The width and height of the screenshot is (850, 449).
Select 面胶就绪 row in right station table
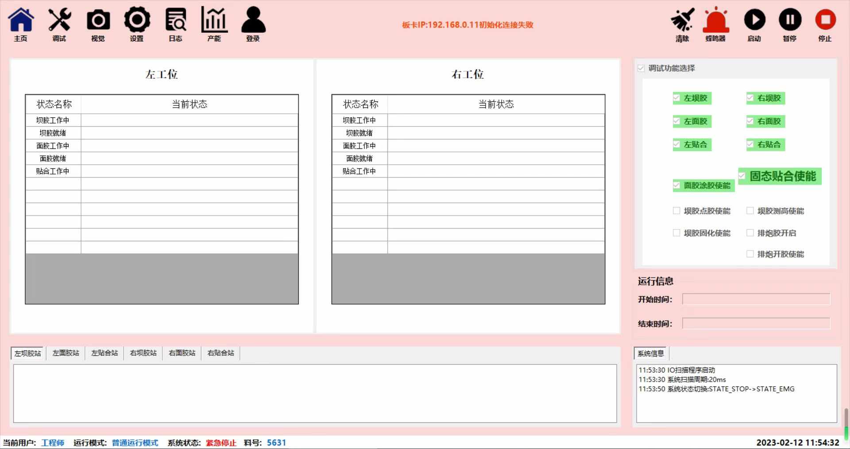click(468, 159)
